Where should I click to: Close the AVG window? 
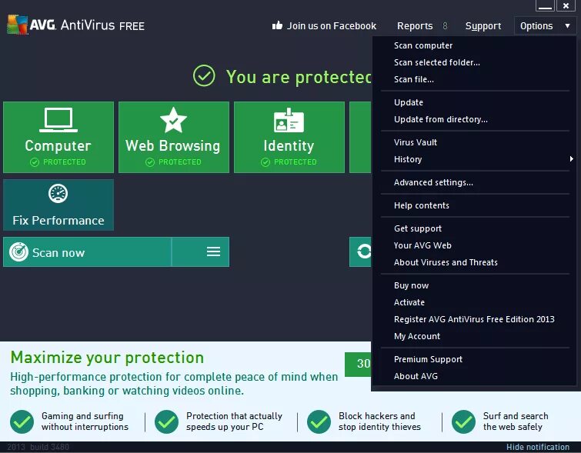click(x=566, y=6)
